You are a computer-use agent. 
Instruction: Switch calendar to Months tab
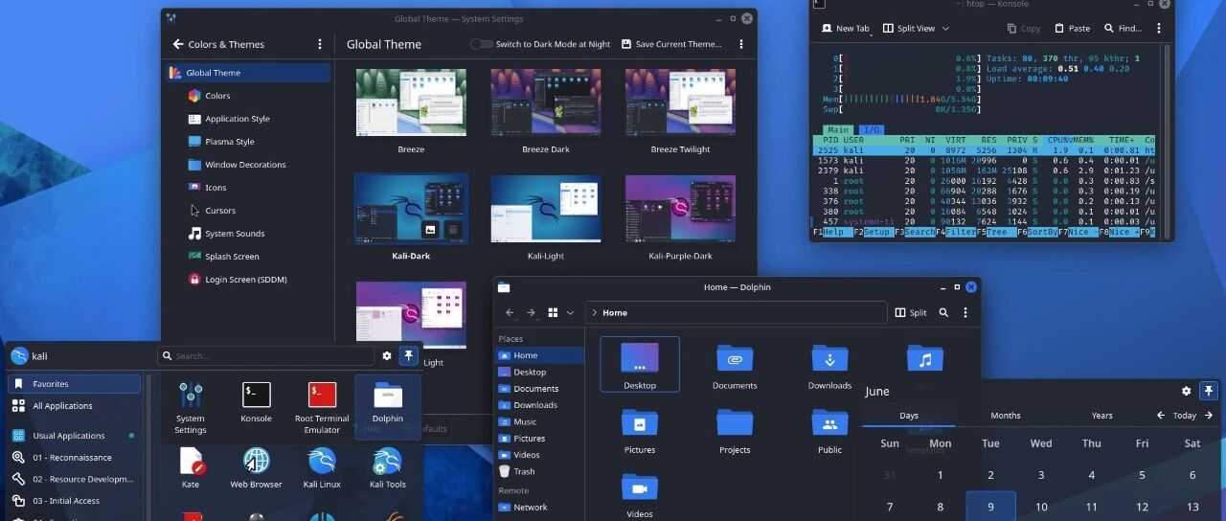[x=1006, y=416]
